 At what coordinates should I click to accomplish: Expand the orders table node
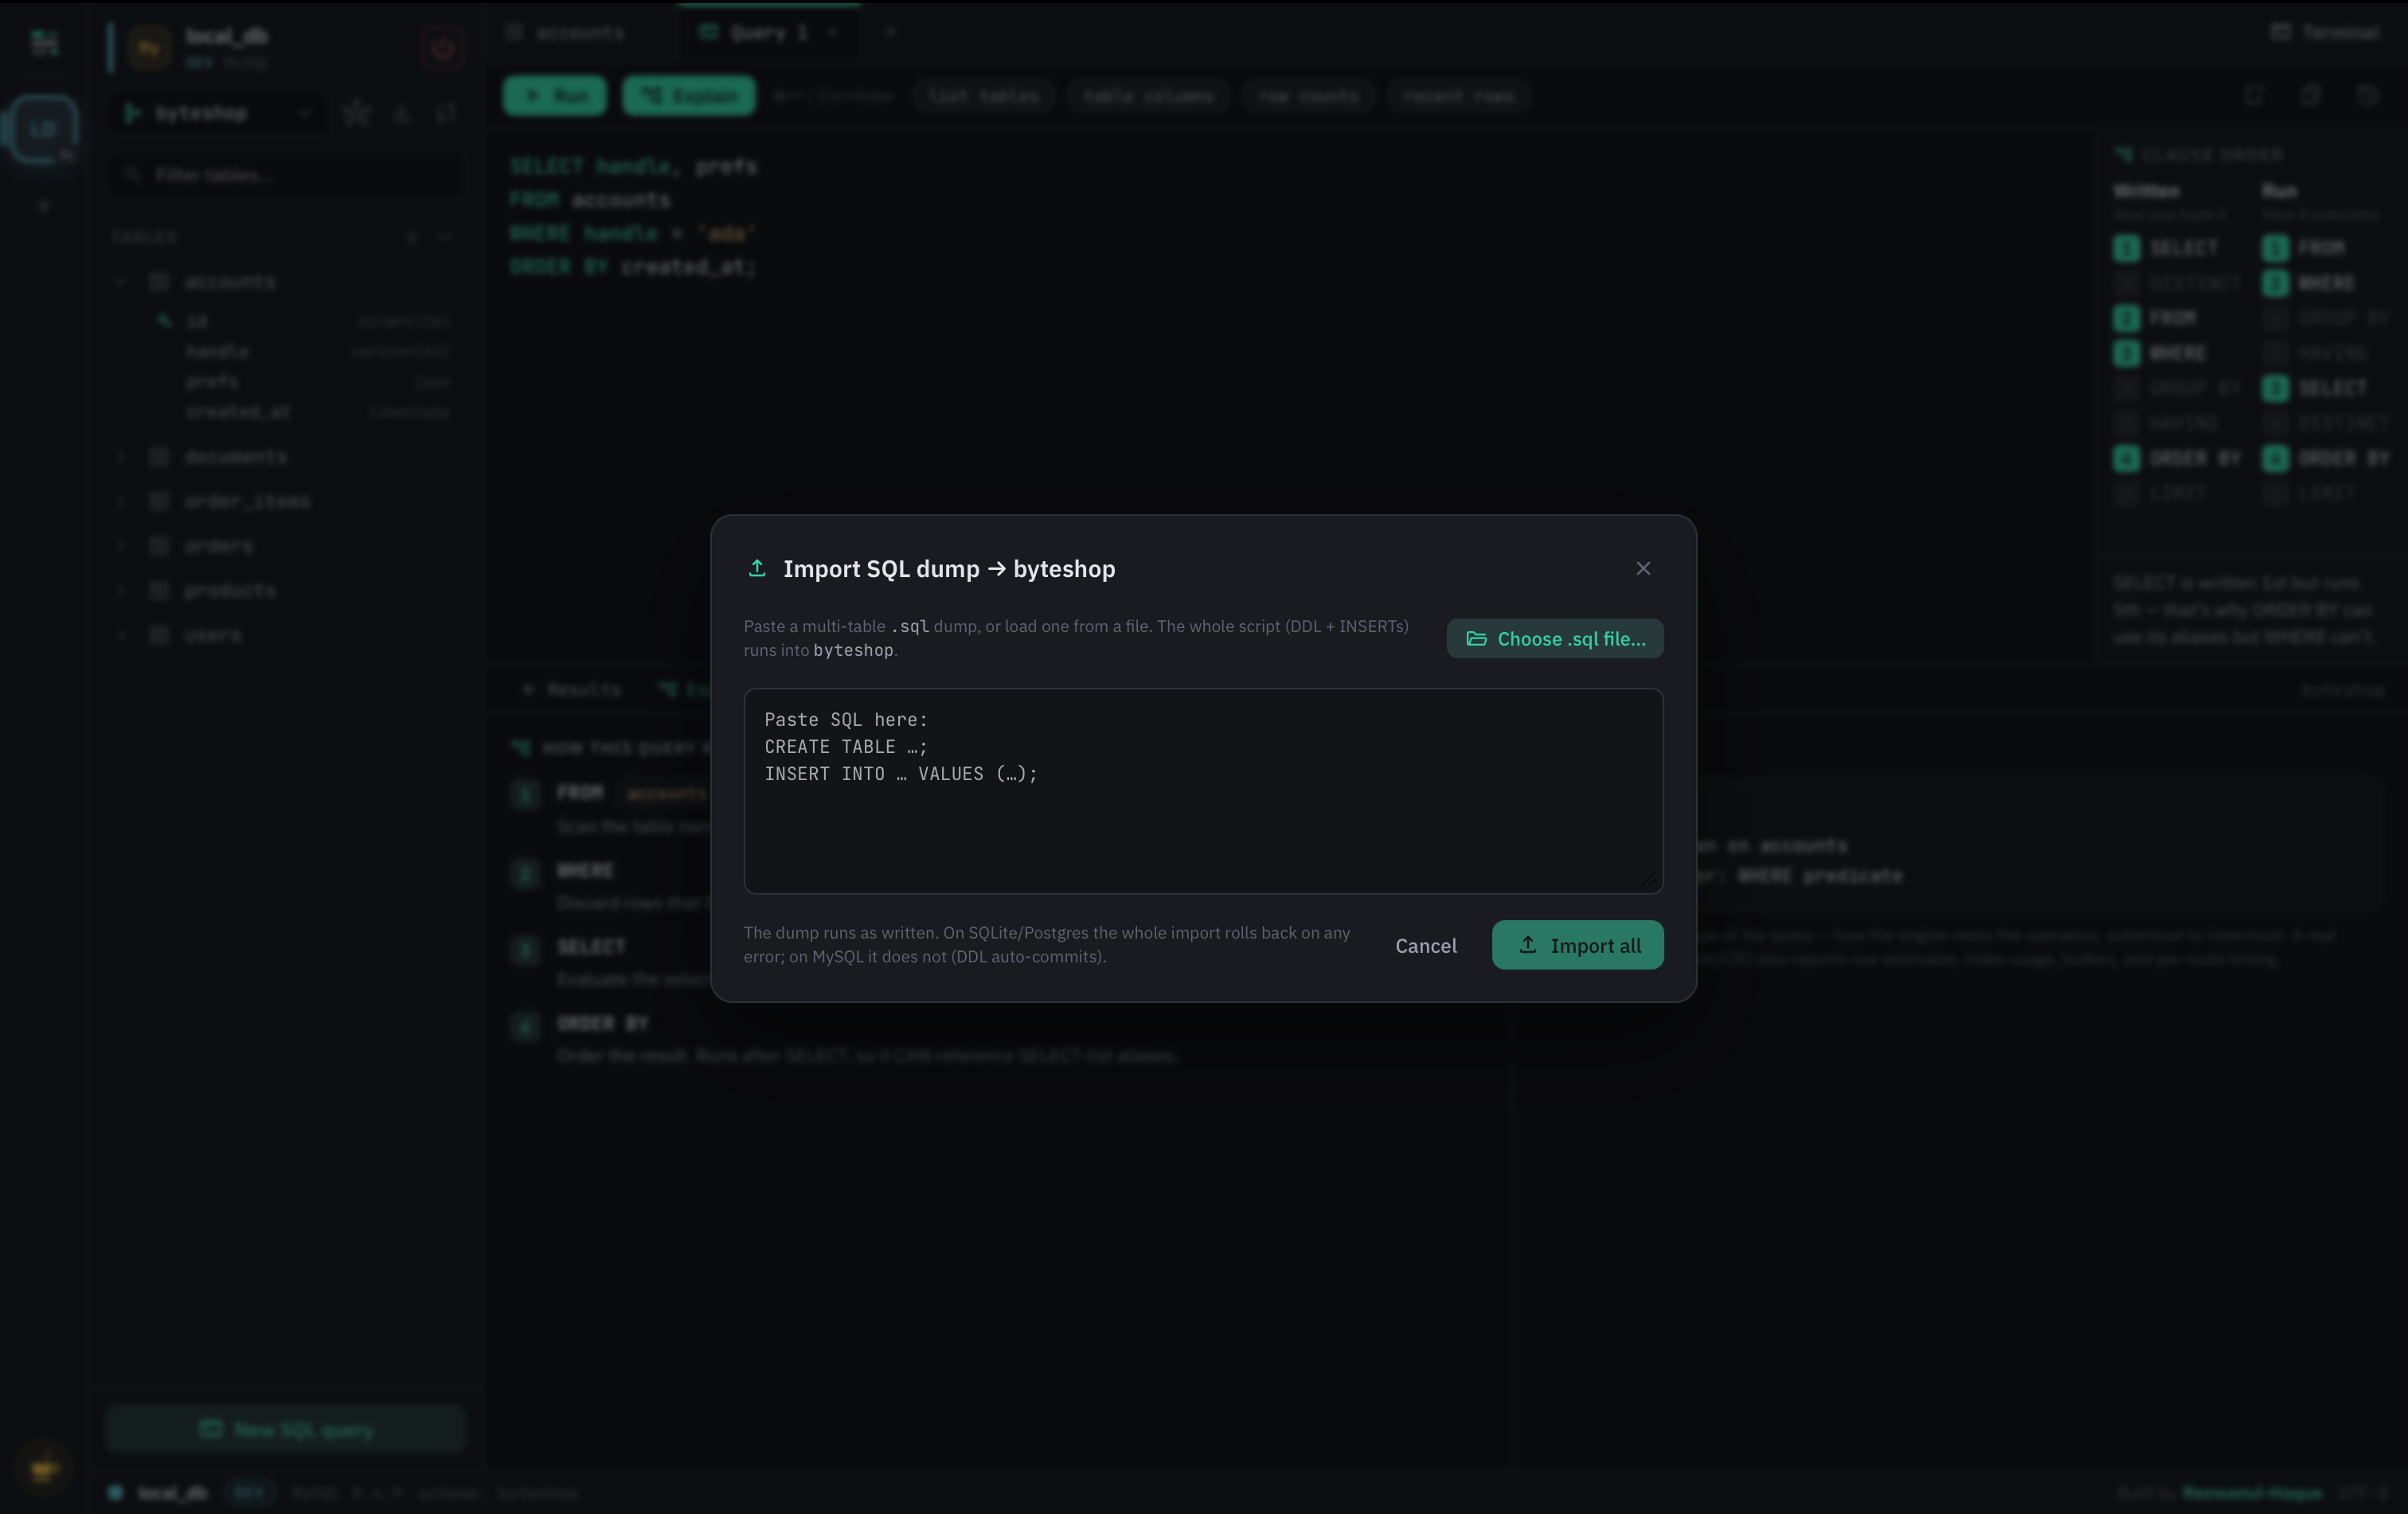121,545
